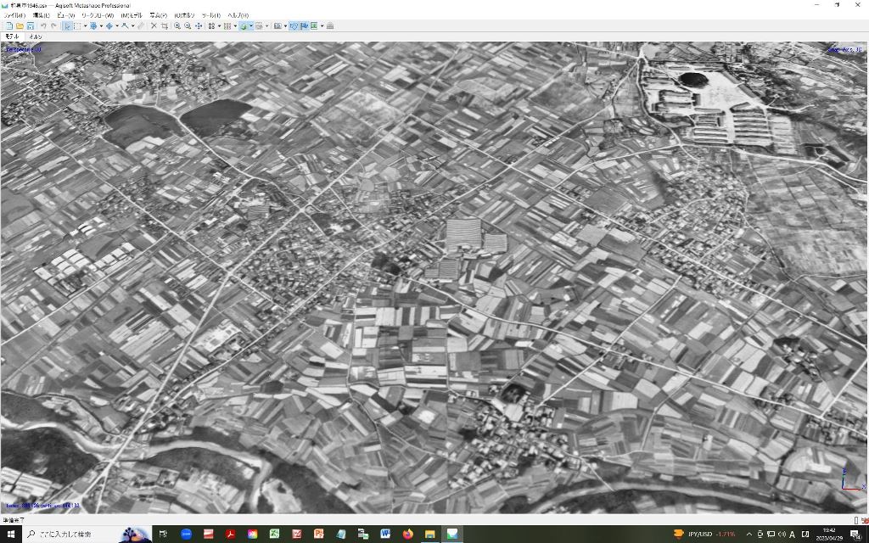
Task: Open File Explorer from the taskbar
Action: point(430,535)
